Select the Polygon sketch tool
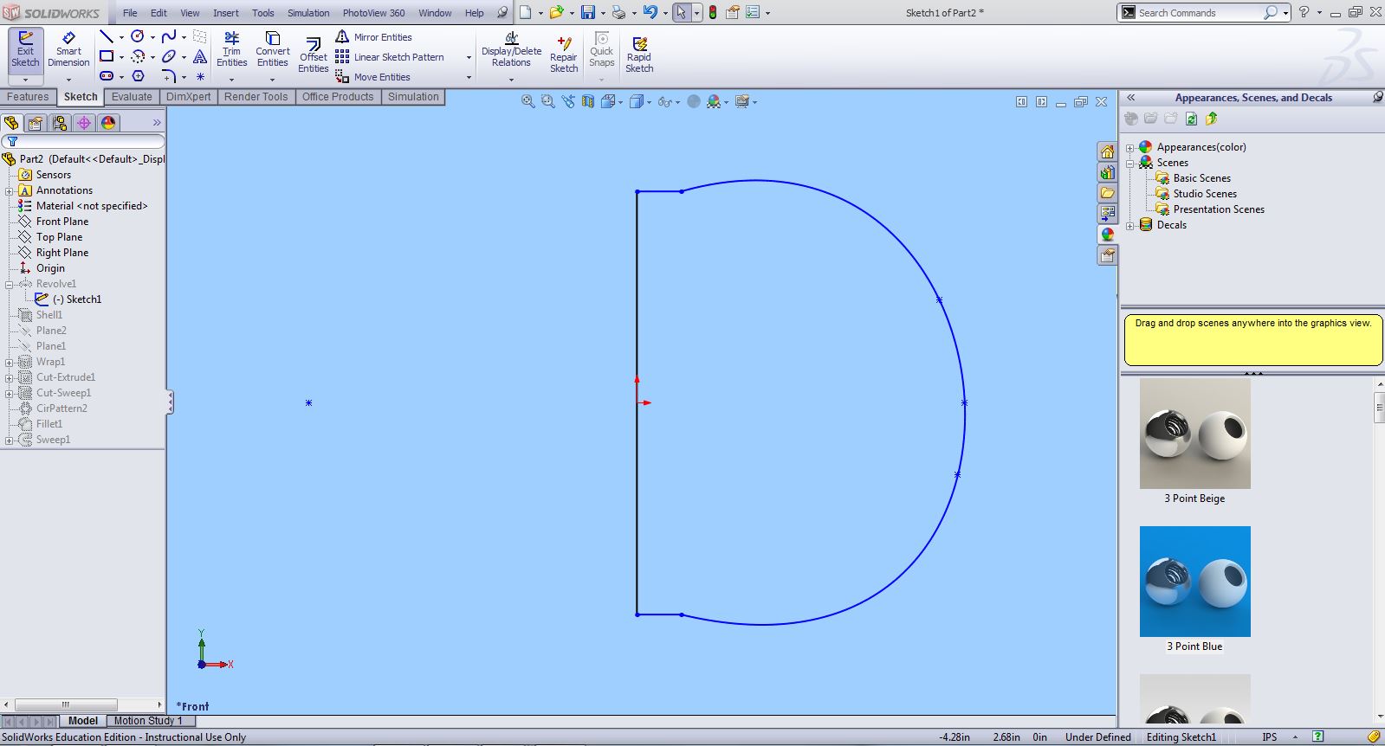The width and height of the screenshot is (1385, 746). (138, 76)
